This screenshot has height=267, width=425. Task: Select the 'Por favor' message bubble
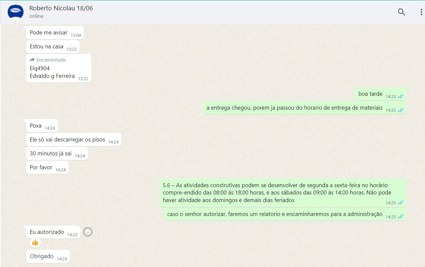(41, 168)
